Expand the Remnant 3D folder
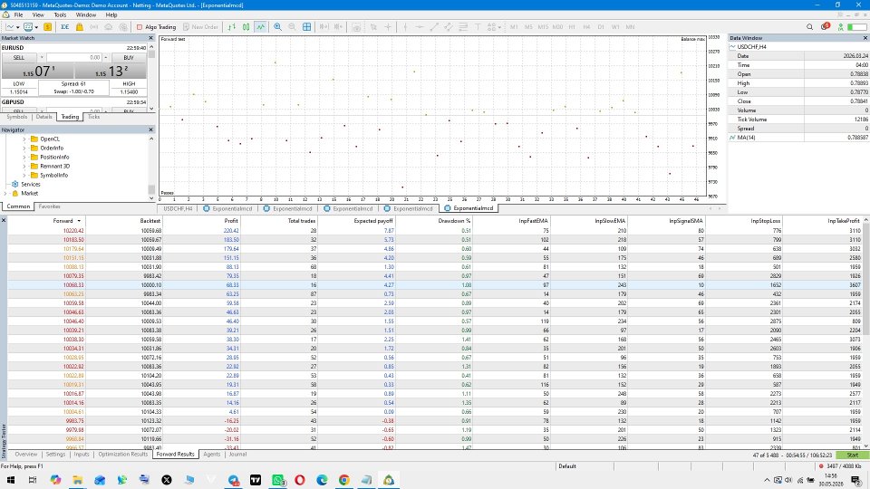The width and height of the screenshot is (870, 489). coord(24,166)
